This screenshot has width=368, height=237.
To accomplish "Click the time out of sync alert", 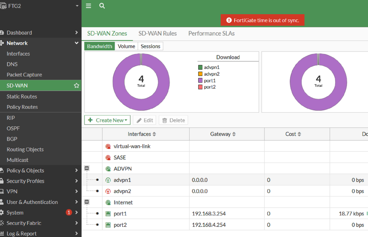I will [x=262, y=20].
